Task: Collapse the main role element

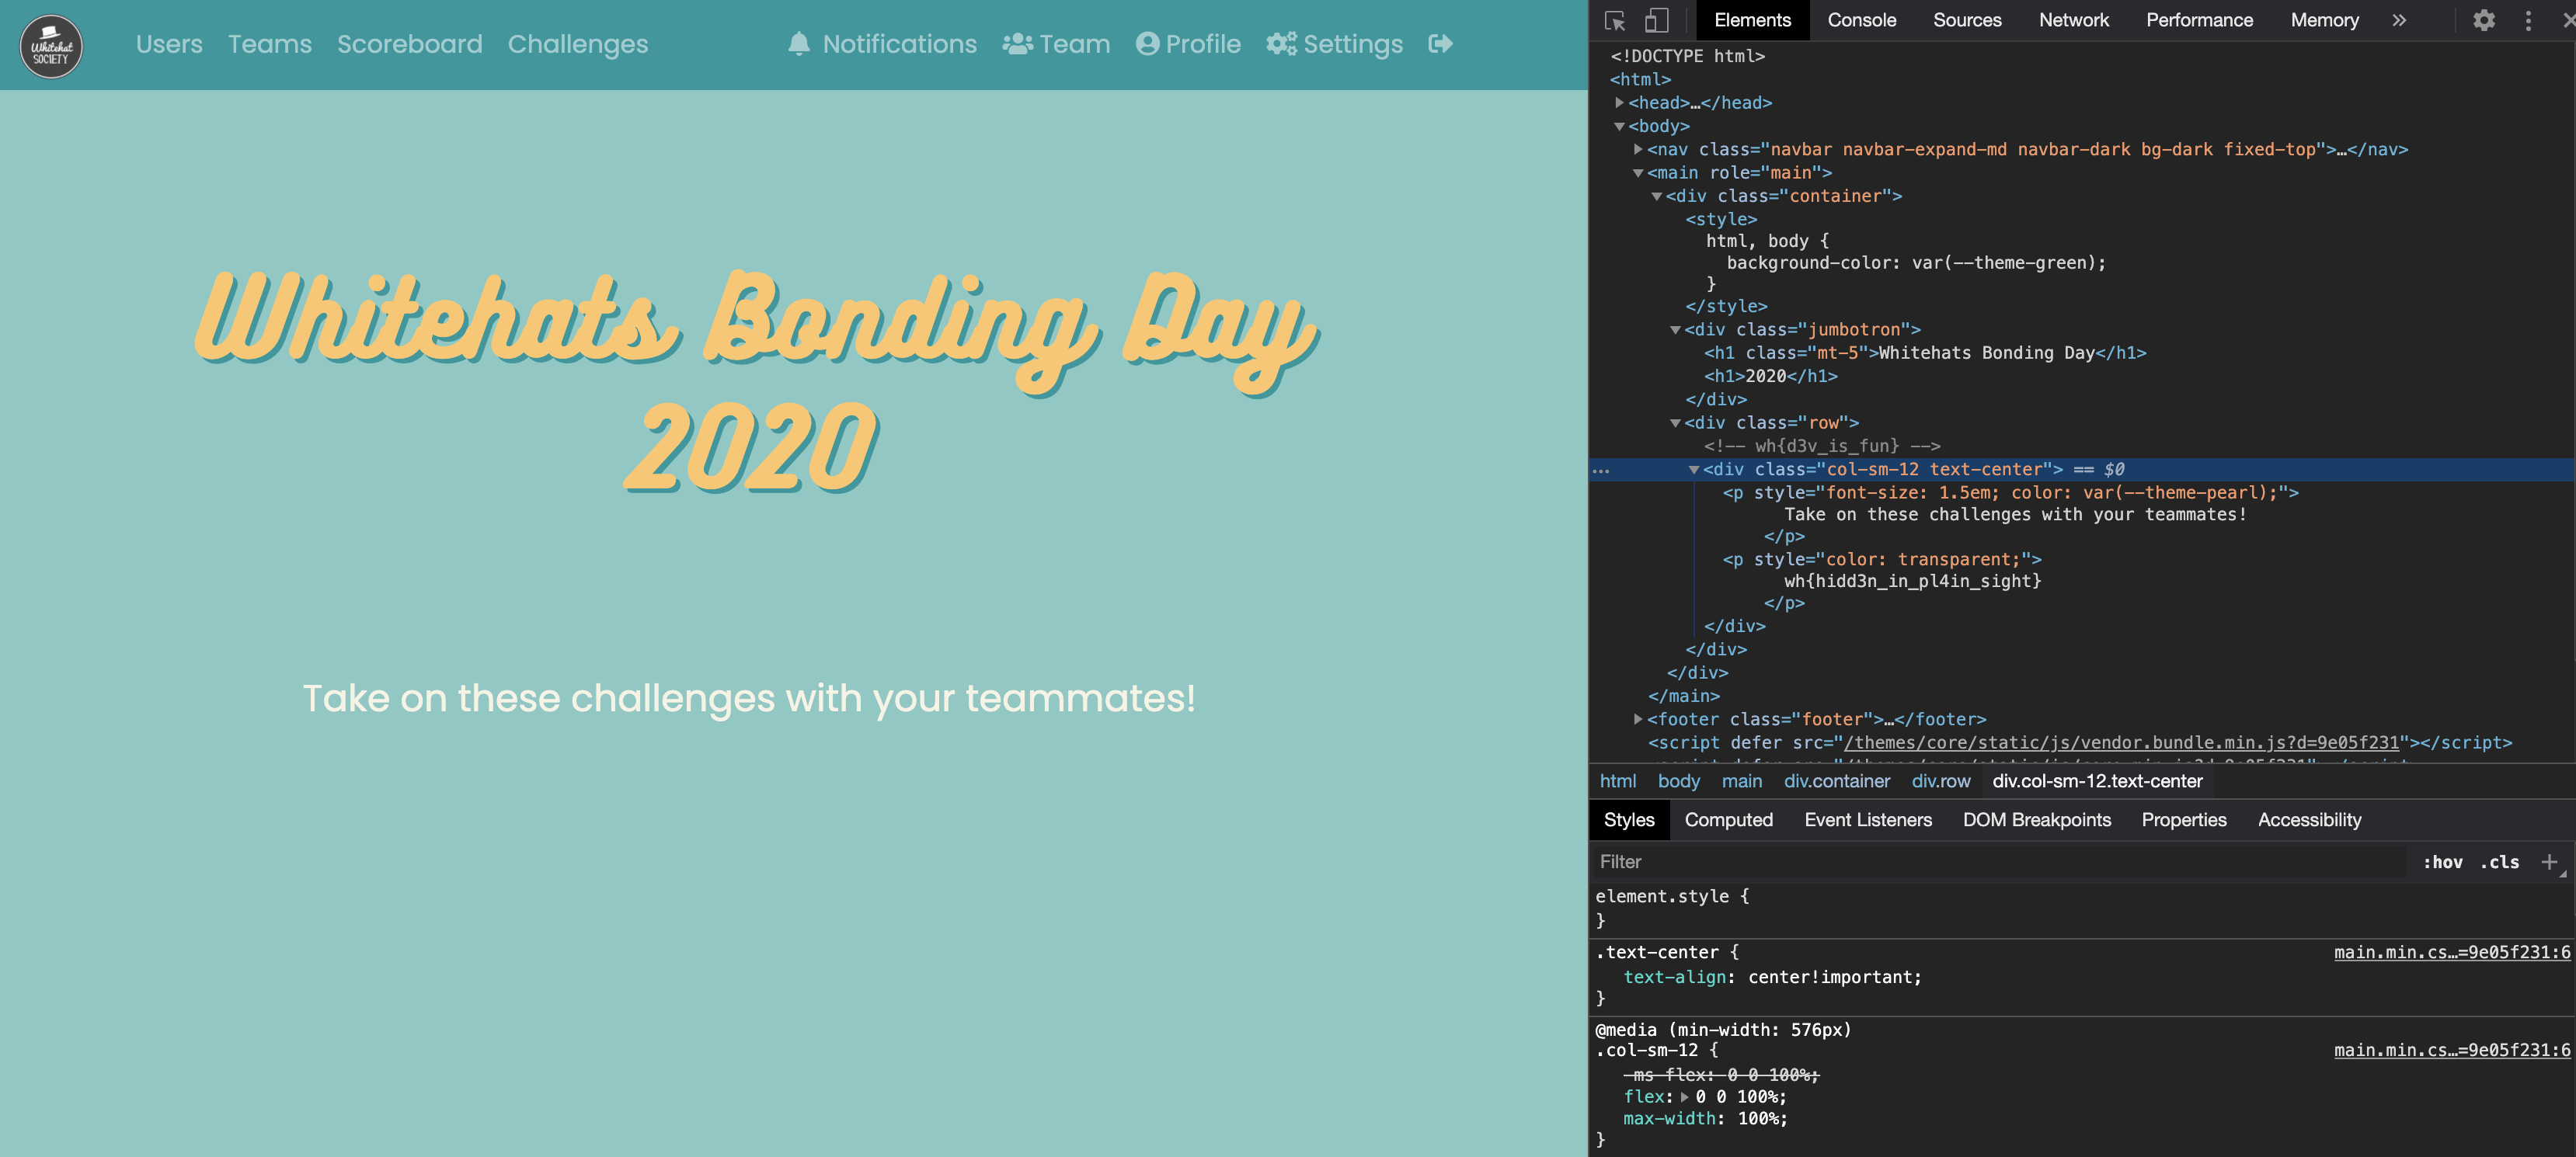Action: point(1638,173)
